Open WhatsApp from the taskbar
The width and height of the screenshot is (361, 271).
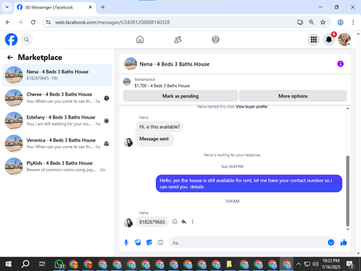pyautogui.click(x=59, y=264)
